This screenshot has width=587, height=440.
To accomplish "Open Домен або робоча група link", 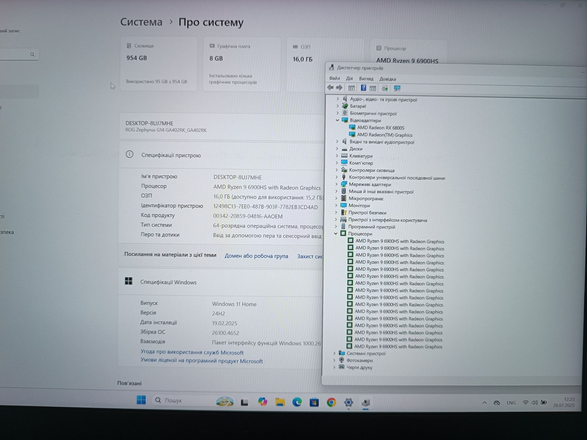I will 256,256.
